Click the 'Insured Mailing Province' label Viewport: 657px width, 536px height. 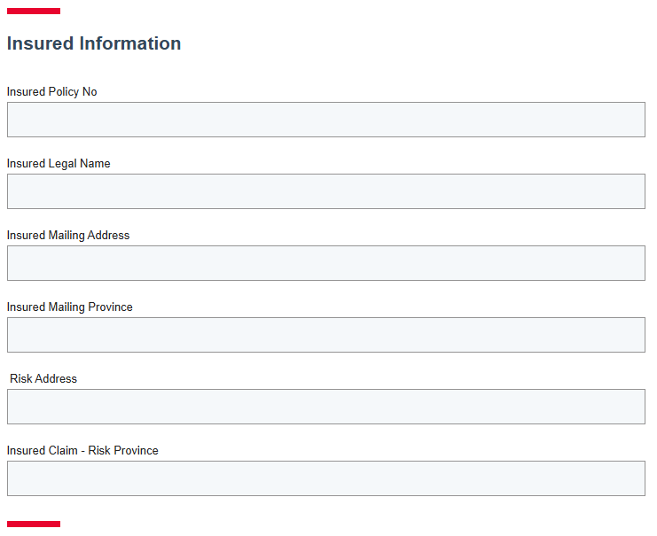70,307
